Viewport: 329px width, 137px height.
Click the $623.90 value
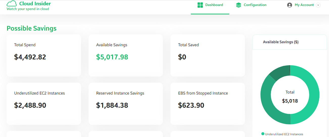pyautogui.click(x=191, y=105)
